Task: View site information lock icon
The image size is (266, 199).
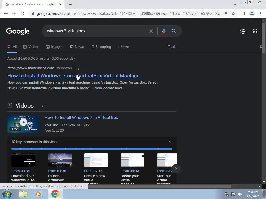Action: point(33,13)
